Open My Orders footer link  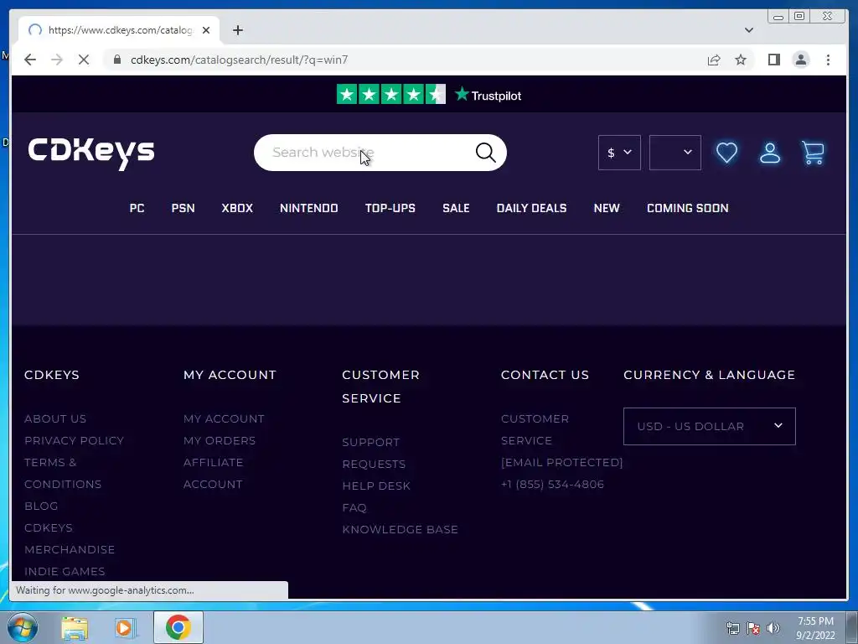[x=220, y=441]
